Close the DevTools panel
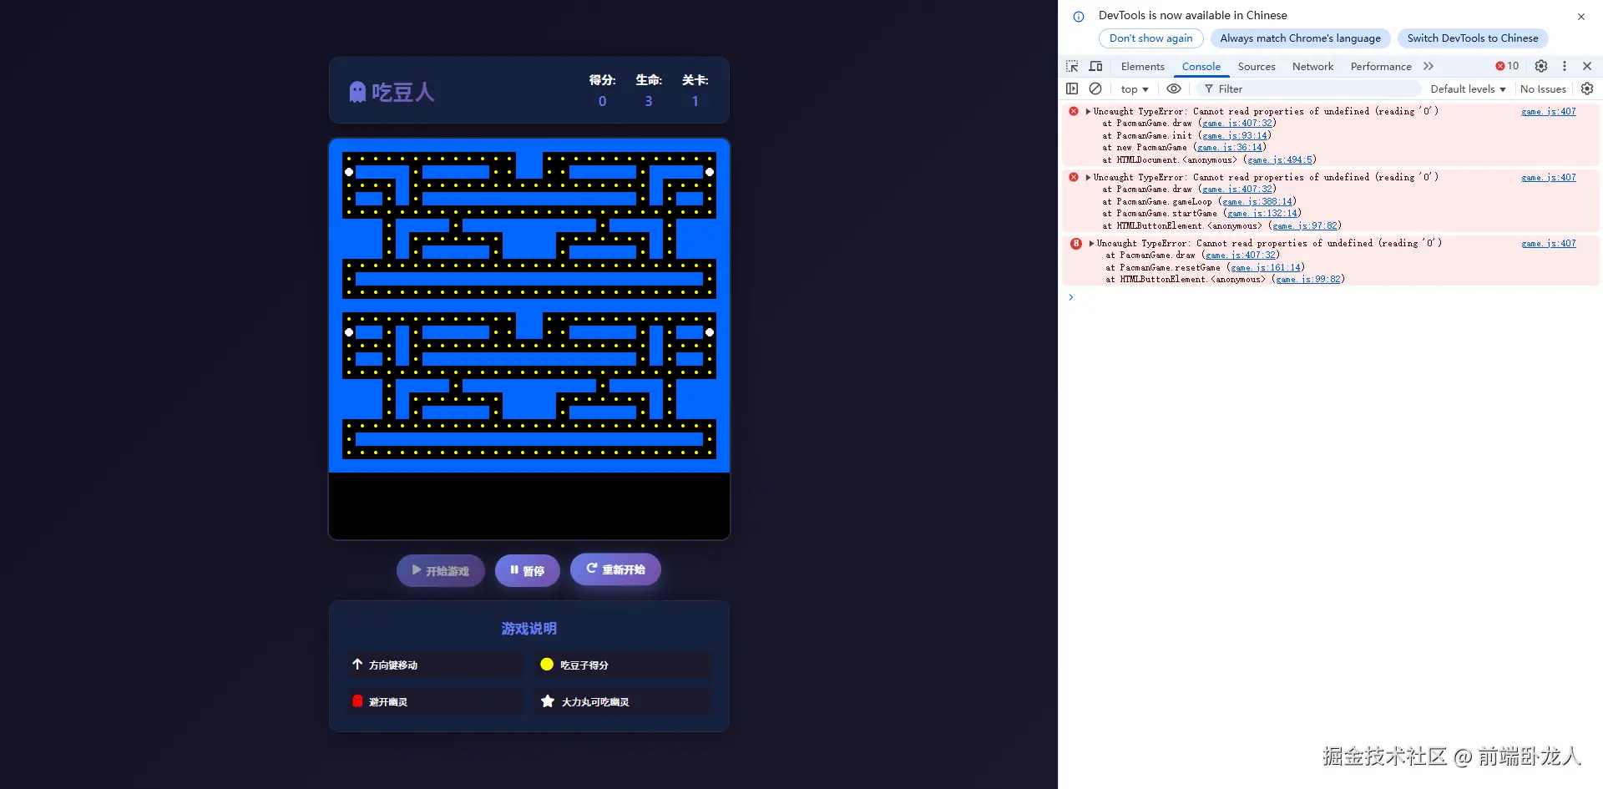Image resolution: width=1603 pixels, height=789 pixels. (1587, 66)
